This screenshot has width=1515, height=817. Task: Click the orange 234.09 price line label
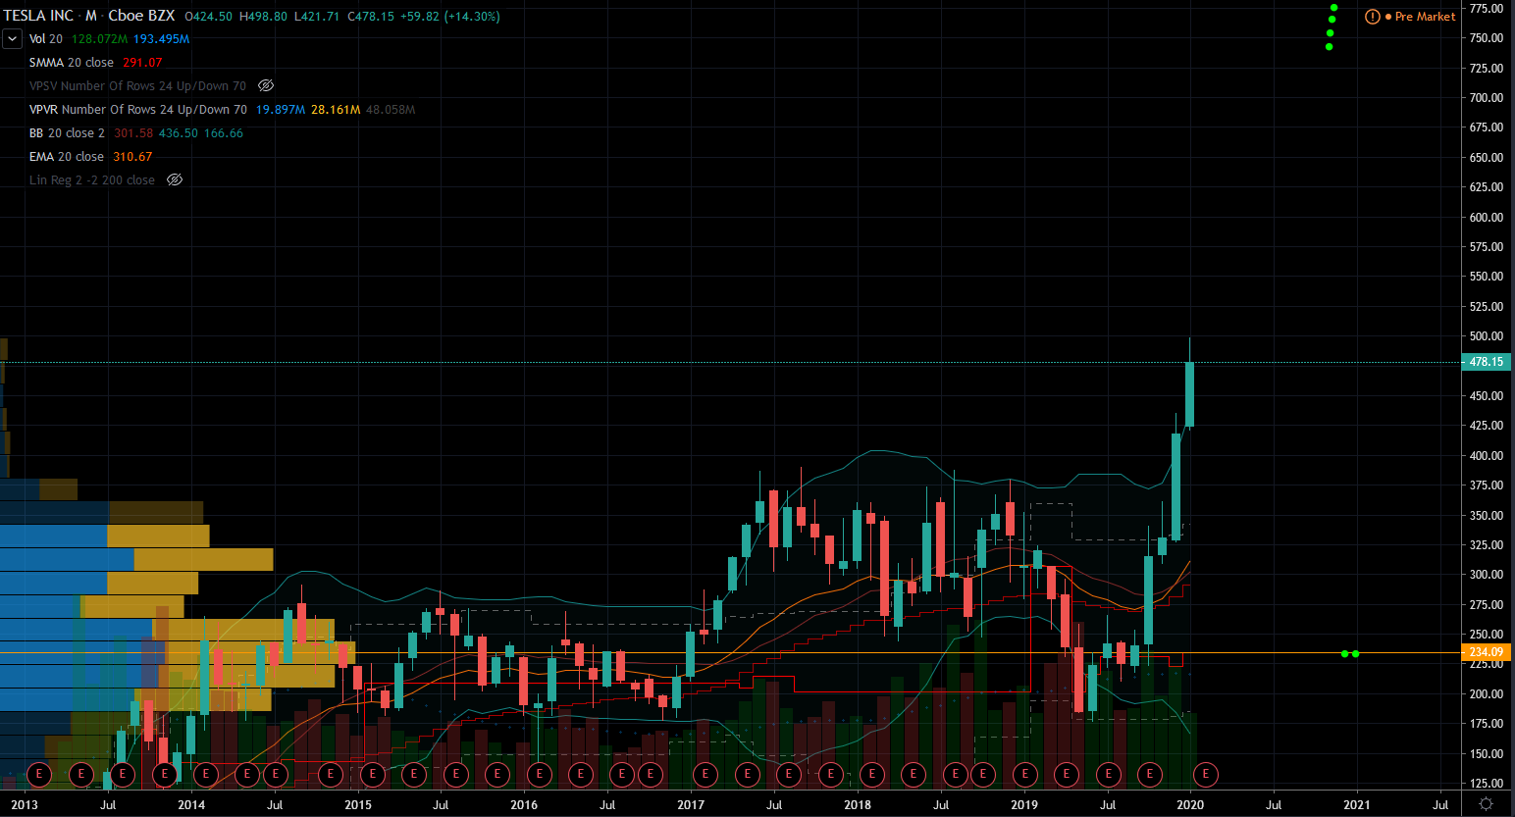pos(1487,652)
